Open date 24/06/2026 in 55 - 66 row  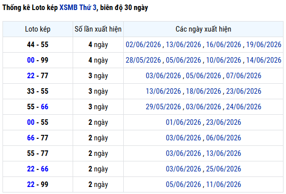coord(244,107)
